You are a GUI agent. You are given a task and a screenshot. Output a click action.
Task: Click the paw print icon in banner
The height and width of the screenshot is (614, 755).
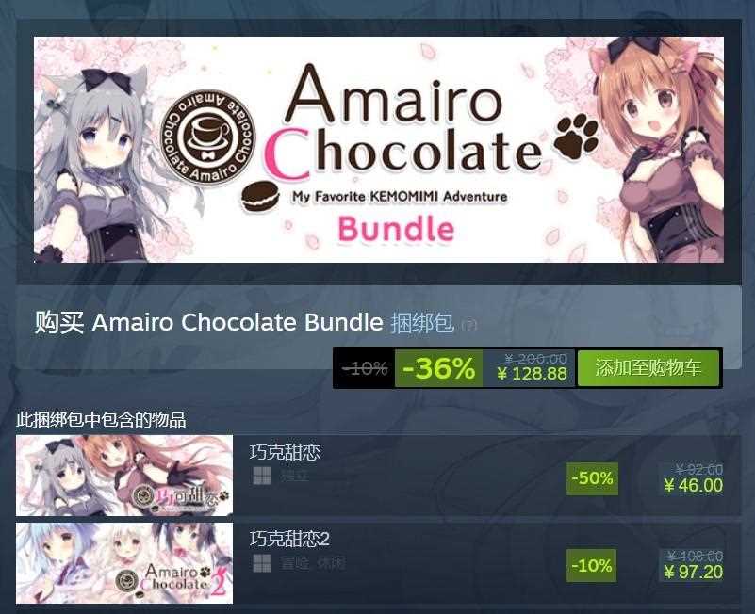tap(577, 137)
